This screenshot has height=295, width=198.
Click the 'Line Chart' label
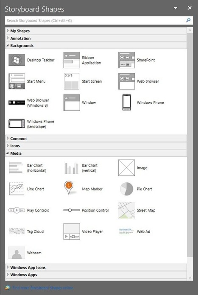[x=36, y=189]
